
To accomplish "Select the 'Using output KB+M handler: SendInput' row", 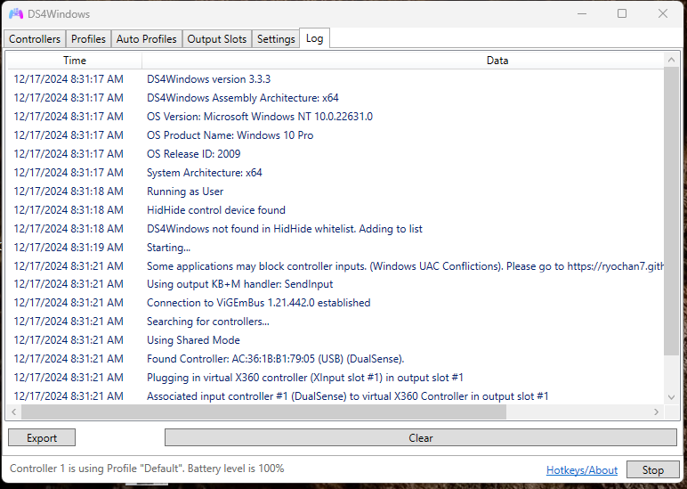I will pyautogui.click(x=336, y=284).
